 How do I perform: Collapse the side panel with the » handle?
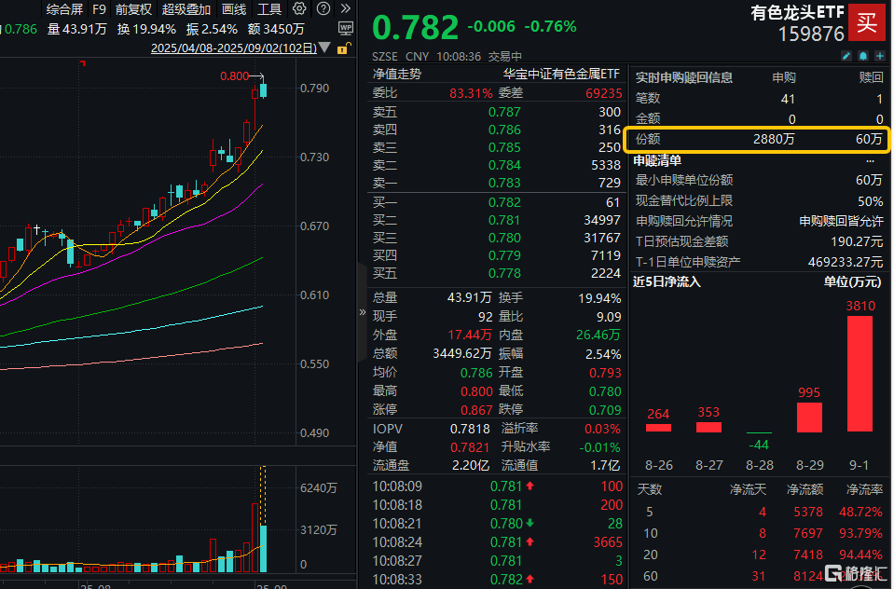point(362,312)
